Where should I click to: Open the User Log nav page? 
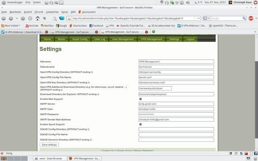(100, 39)
